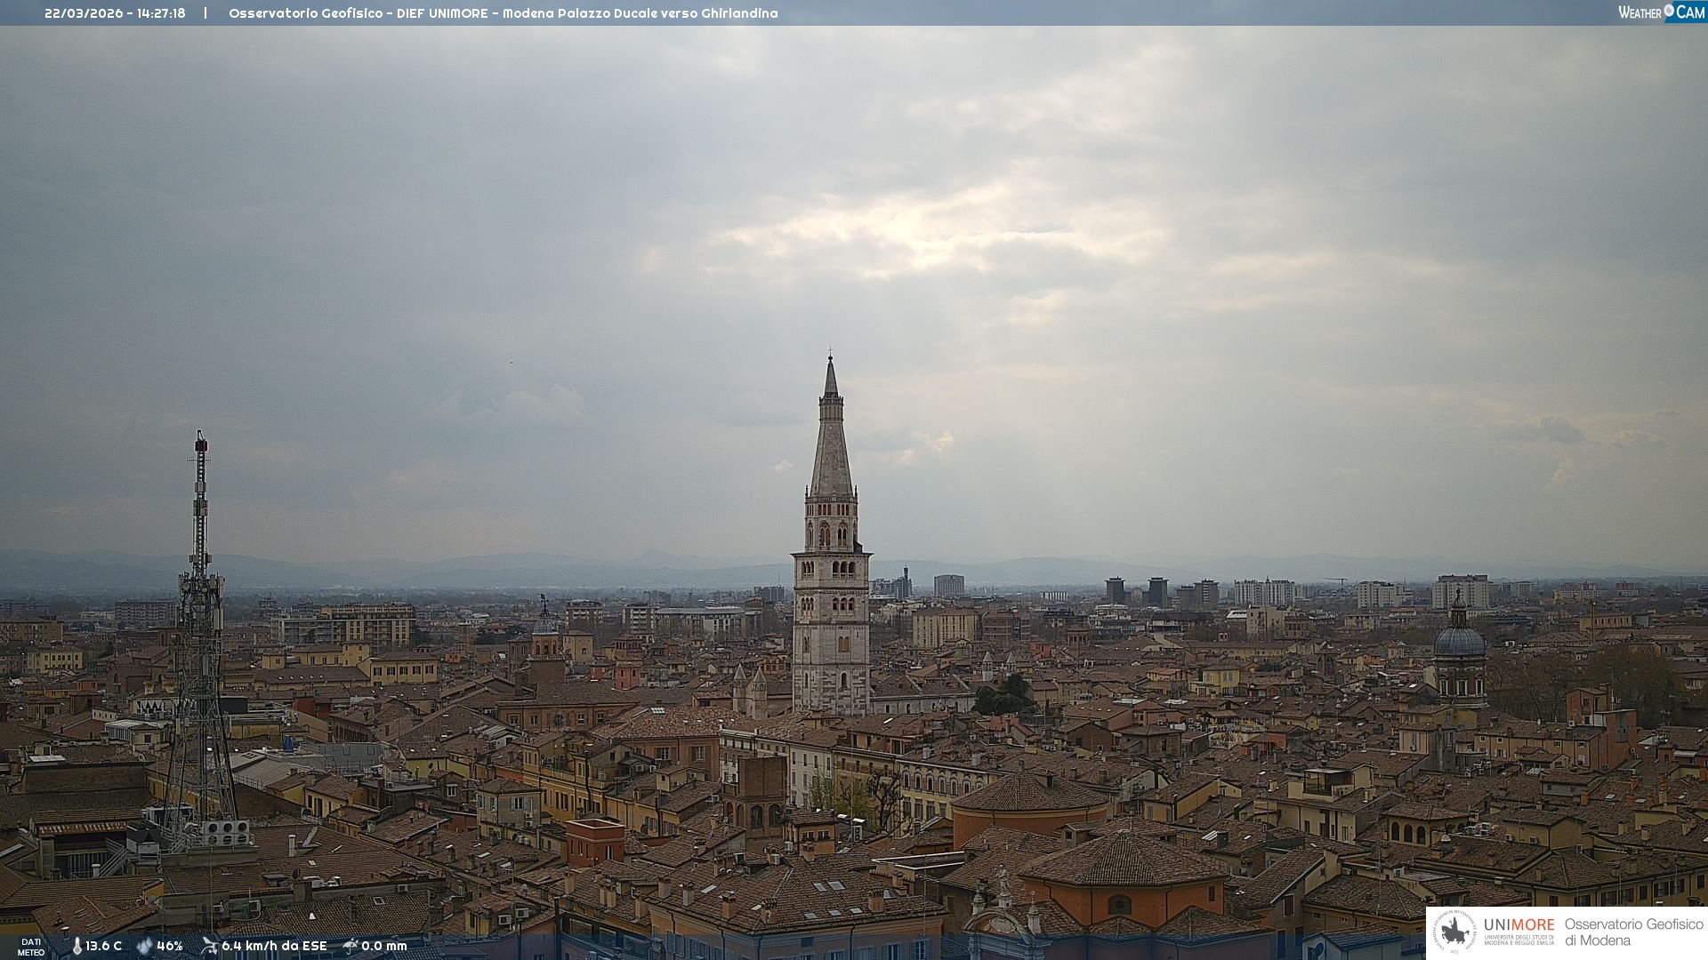Click the thermometer temperature icon
This screenshot has width=1708, height=960.
click(x=77, y=946)
